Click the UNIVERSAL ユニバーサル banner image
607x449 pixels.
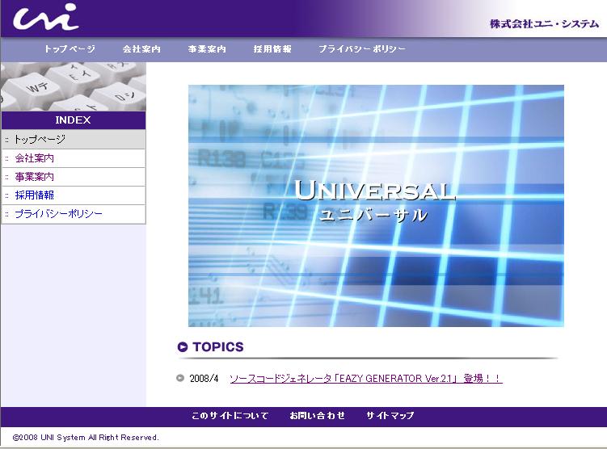(376, 206)
